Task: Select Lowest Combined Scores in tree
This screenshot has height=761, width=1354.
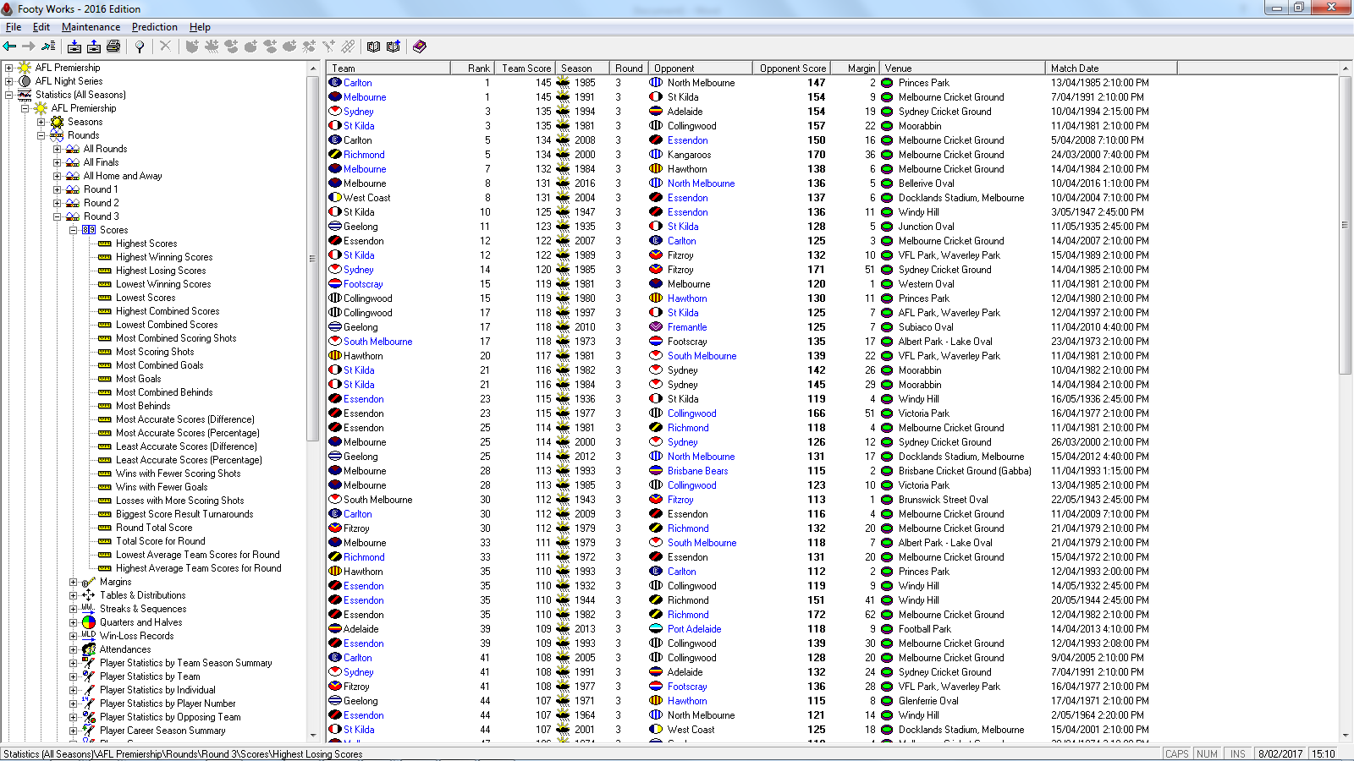Action: 167,325
